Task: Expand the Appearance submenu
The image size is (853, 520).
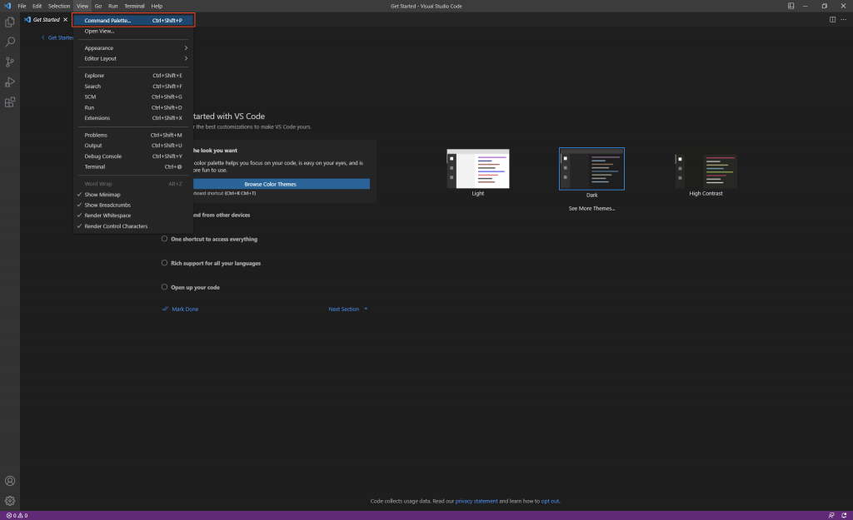Action: (x=133, y=47)
